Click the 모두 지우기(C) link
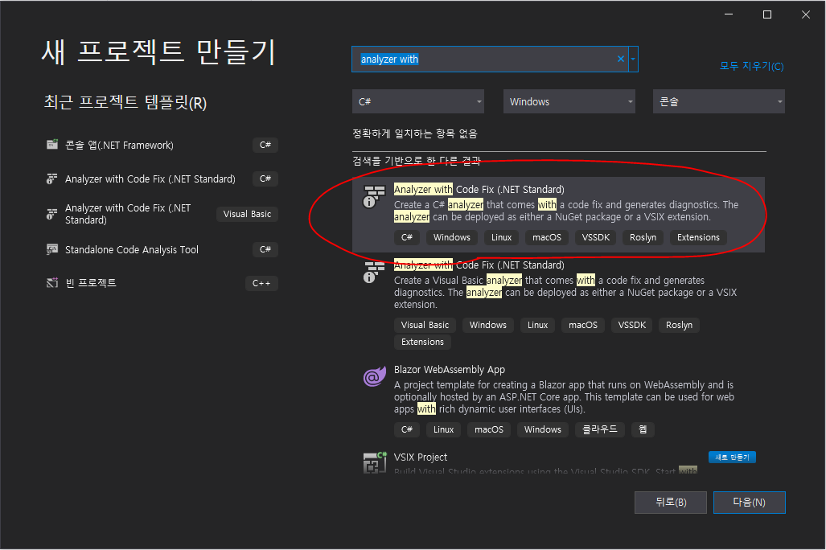This screenshot has height=550, width=826. point(752,66)
